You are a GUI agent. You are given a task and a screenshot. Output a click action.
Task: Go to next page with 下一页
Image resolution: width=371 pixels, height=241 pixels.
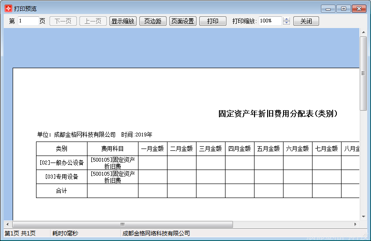63,21
